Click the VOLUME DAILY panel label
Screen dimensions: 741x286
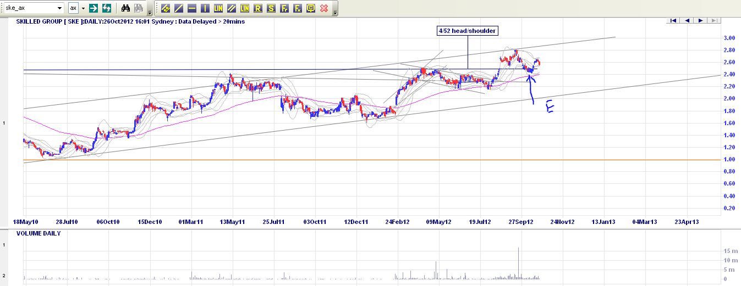[x=39, y=233]
